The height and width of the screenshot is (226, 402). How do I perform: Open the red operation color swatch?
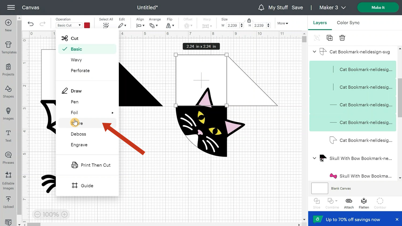pos(87,25)
